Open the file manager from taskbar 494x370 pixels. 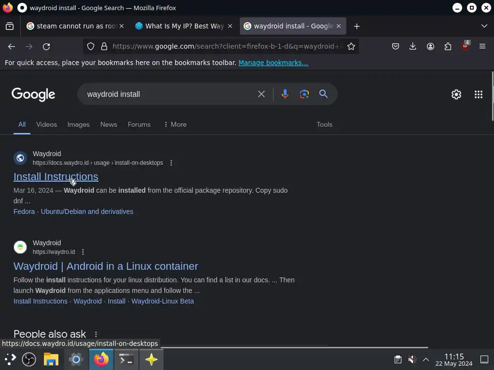click(51, 359)
